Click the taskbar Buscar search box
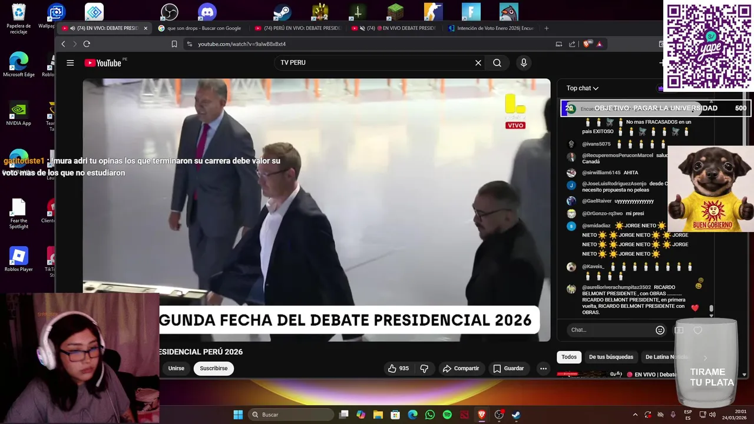754x424 pixels. (290, 415)
